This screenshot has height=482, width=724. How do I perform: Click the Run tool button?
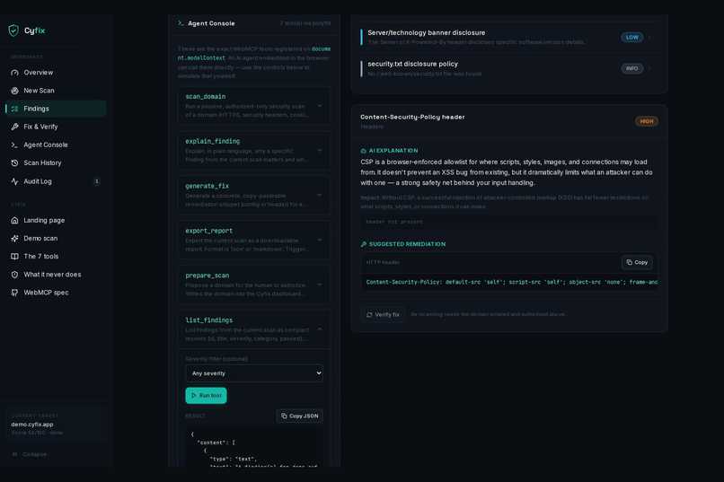coord(206,396)
